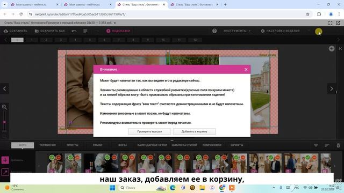Switch to the Календарные сетки tab
Screen dimensions: 344x193
click(152, 145)
